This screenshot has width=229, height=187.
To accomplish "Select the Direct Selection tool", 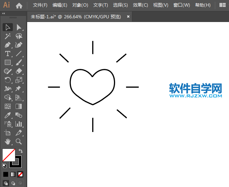I will coord(19,27).
